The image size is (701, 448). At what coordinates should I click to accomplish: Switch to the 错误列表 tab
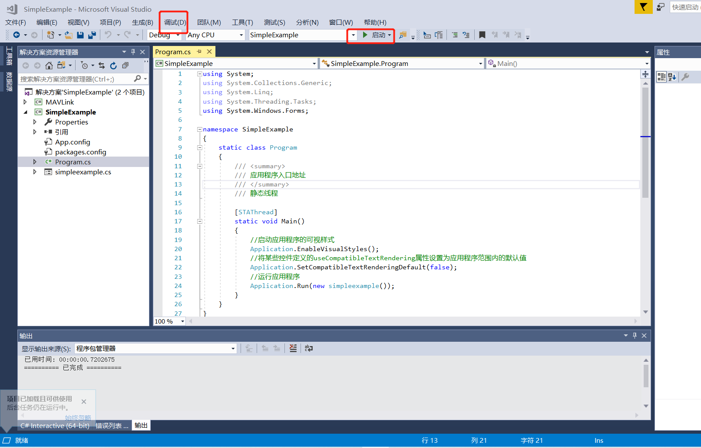[x=112, y=425]
